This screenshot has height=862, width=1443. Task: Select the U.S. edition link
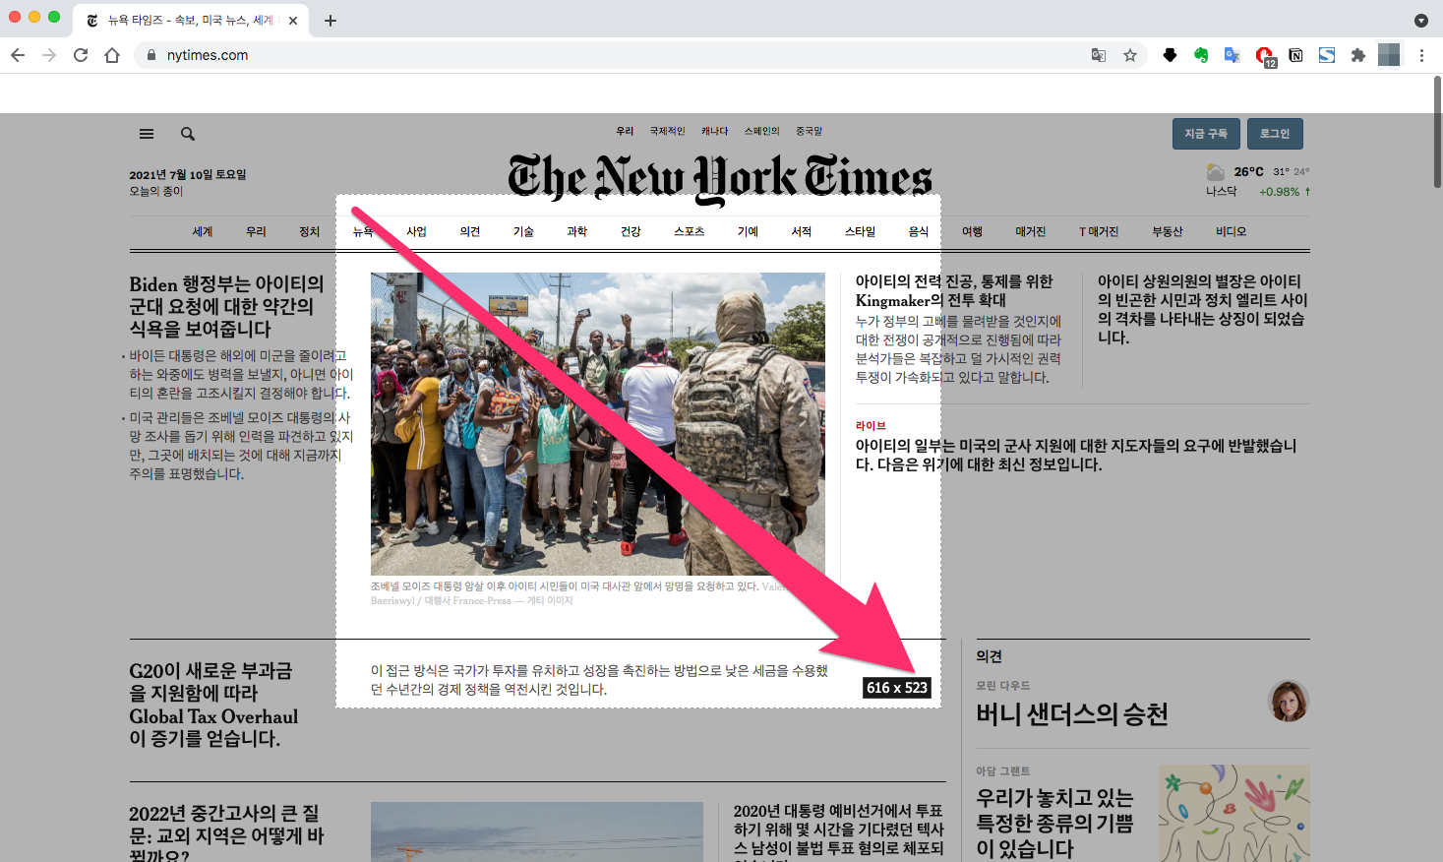tap(625, 131)
